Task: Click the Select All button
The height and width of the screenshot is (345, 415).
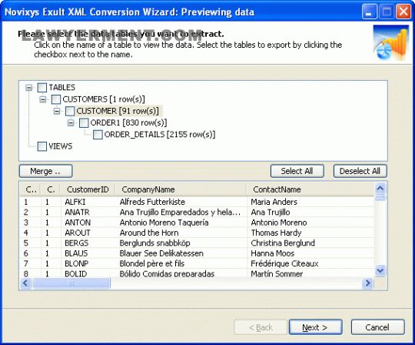Action: pos(297,171)
